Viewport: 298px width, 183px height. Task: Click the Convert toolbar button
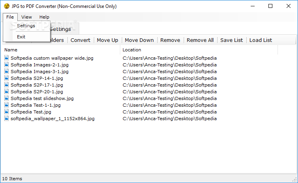80,40
